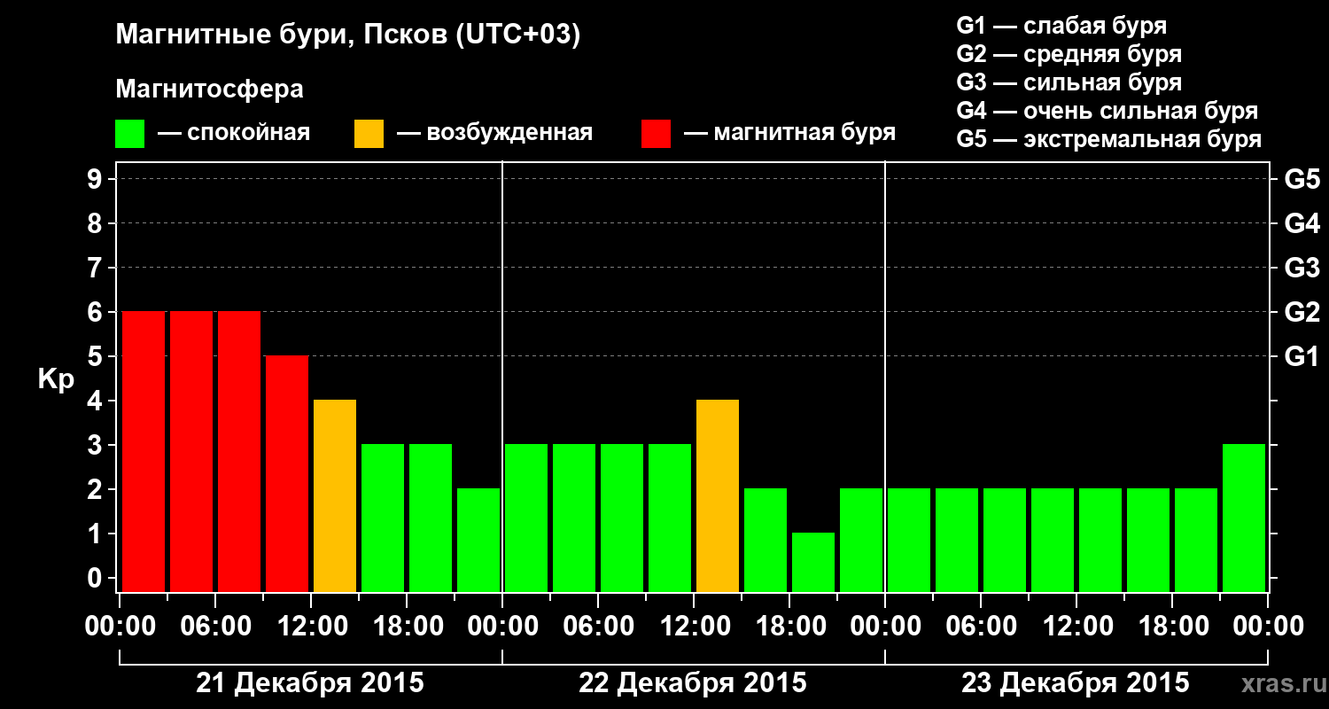Click the title 'Магнитные бури, Псков (UTC+03)'
The image size is (1329, 709).
tap(348, 35)
